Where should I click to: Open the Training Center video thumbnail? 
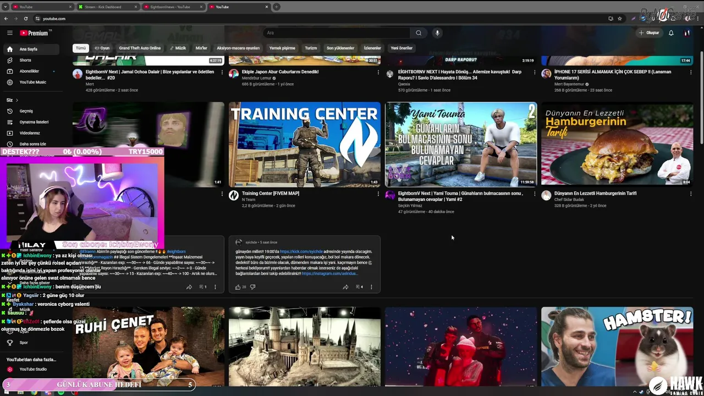(x=304, y=145)
